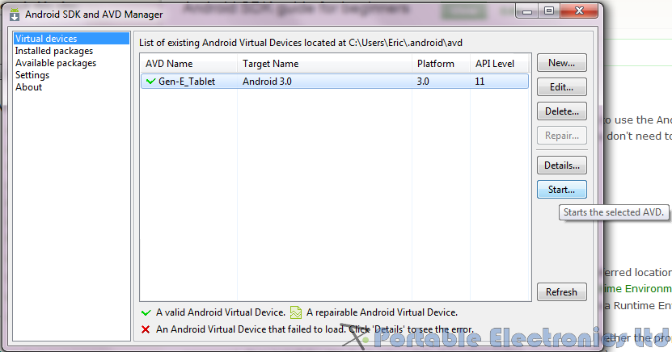Sort by AVD Name column header
Viewport: 672px width, 352px height.
click(x=189, y=64)
